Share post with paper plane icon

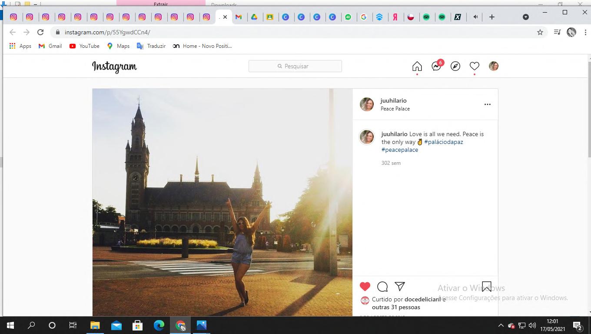(x=400, y=287)
